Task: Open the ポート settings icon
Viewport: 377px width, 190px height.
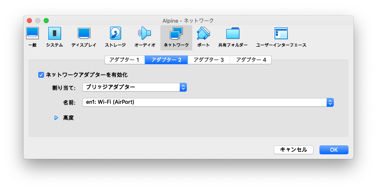Action: point(204,37)
